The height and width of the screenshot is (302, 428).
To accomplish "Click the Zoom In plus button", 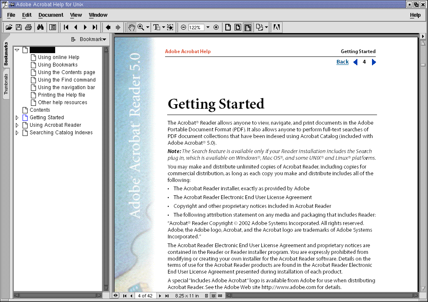I will (x=216, y=27).
